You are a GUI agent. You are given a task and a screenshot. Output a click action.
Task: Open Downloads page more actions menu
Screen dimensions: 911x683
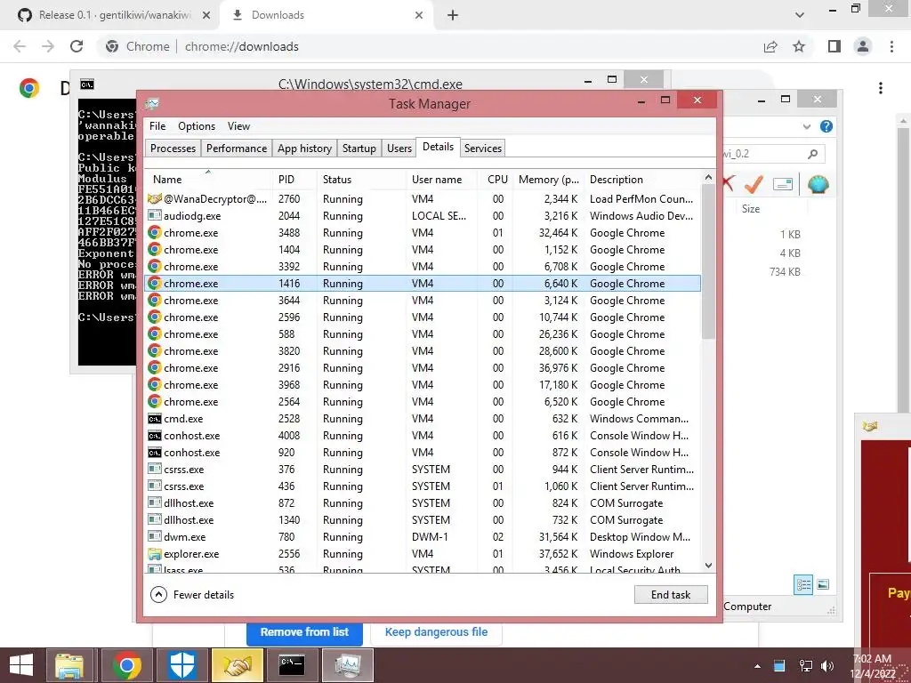(881, 88)
